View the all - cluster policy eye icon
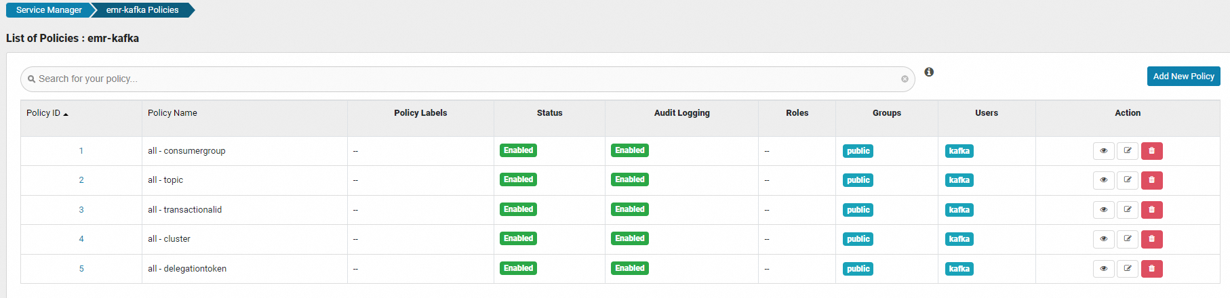This screenshot has height=298, width=1230. coord(1103,239)
